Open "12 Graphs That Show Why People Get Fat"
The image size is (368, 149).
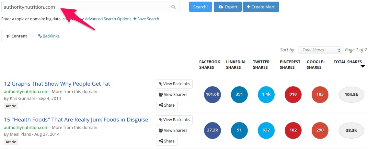point(57,84)
